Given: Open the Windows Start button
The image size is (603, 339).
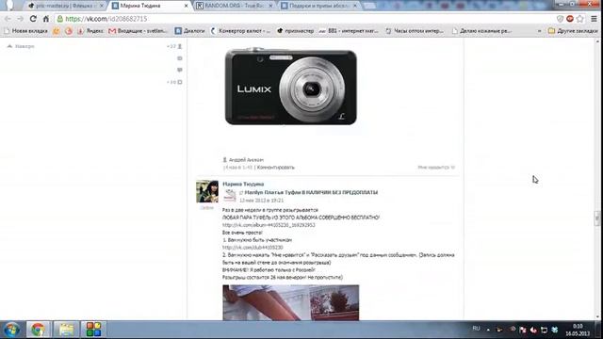Looking at the screenshot, I should [x=11, y=330].
